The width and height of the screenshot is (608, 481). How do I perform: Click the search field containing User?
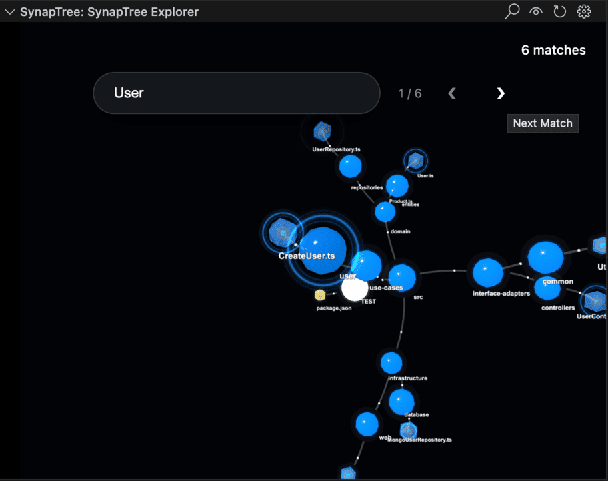pyautogui.click(x=237, y=93)
